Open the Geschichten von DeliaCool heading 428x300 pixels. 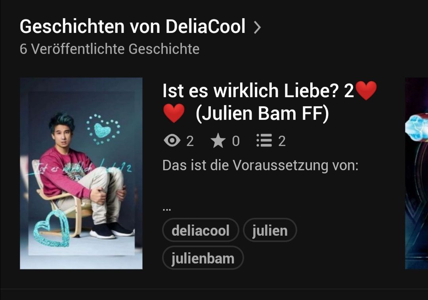pos(133,27)
